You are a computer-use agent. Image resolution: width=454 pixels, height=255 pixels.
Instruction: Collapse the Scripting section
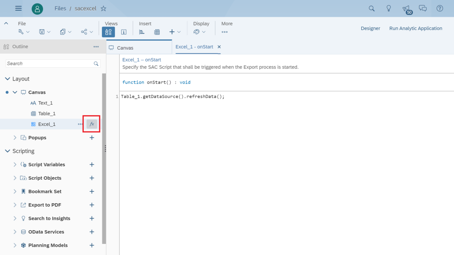pos(8,151)
